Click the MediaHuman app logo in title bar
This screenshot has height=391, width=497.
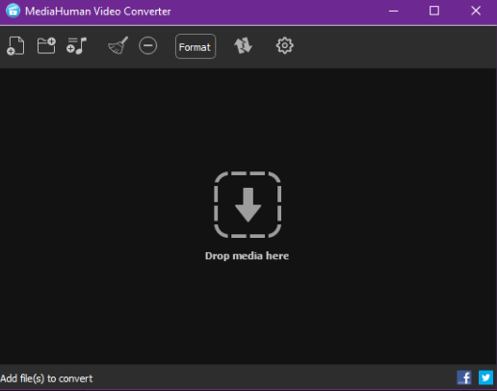pyautogui.click(x=13, y=11)
